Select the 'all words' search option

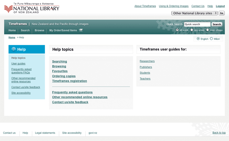(x=177, y=30)
